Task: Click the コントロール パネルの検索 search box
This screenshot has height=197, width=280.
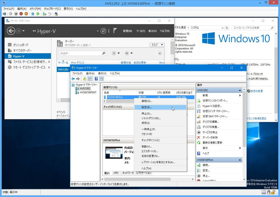Action: pos(251,28)
